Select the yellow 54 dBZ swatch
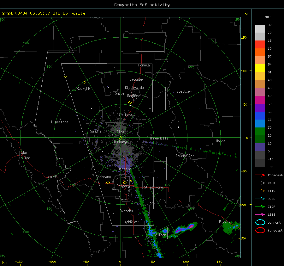The height and width of the screenshot is (266, 284). 260,68
